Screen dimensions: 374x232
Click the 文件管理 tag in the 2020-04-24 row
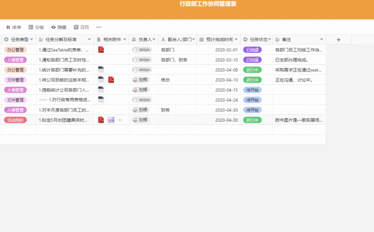click(x=15, y=100)
